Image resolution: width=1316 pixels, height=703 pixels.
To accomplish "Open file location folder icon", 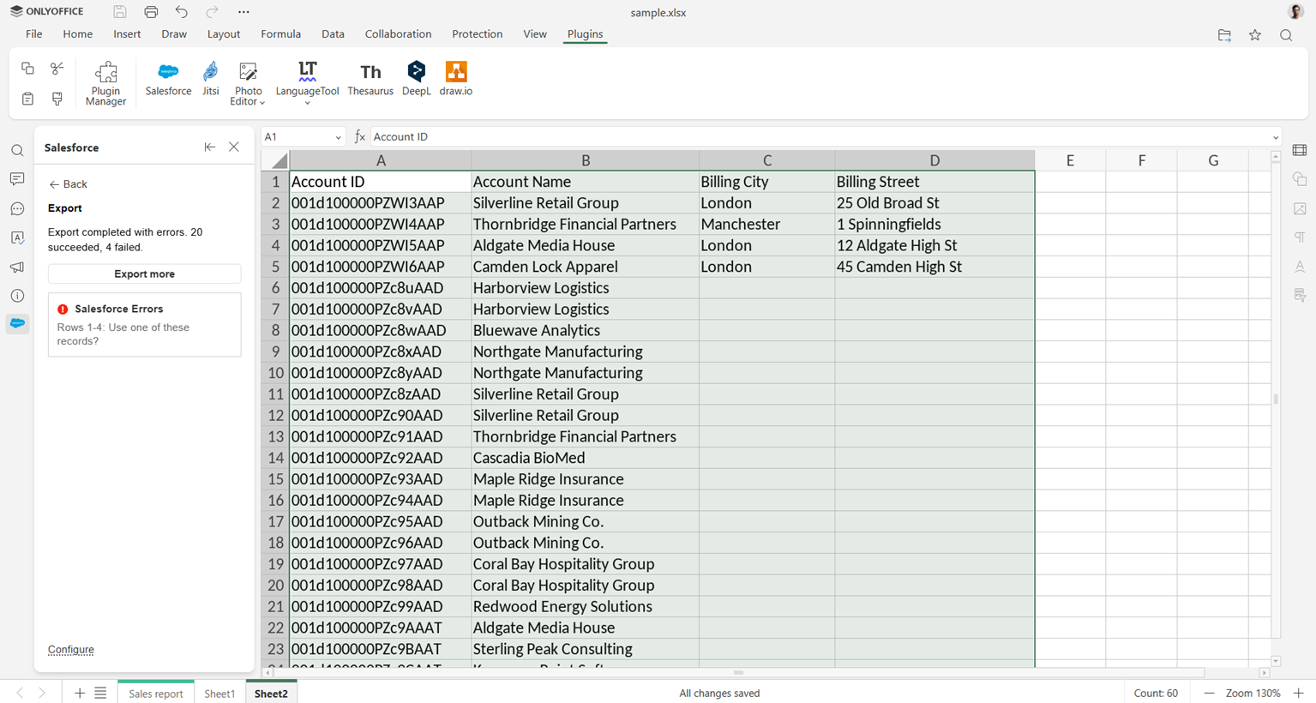I will (1224, 35).
